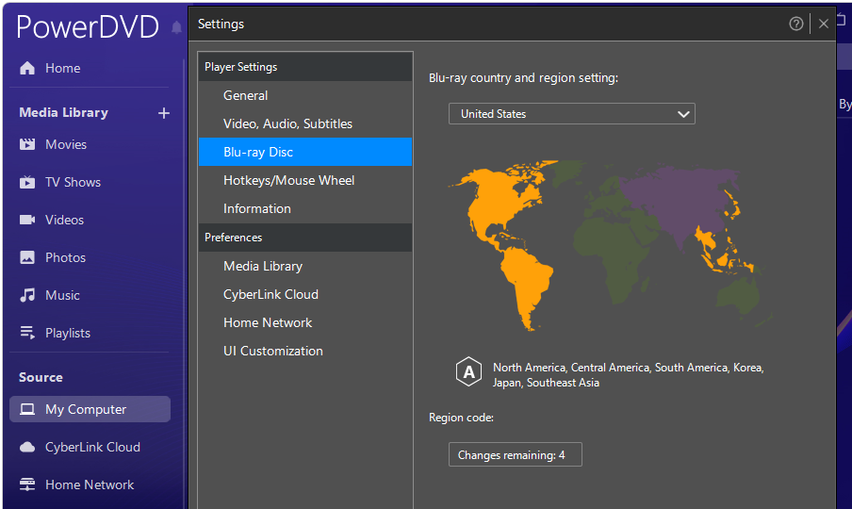This screenshot has height=509, width=852.
Task: Open the Blu-ray country dropdown arrow
Action: pos(683,114)
